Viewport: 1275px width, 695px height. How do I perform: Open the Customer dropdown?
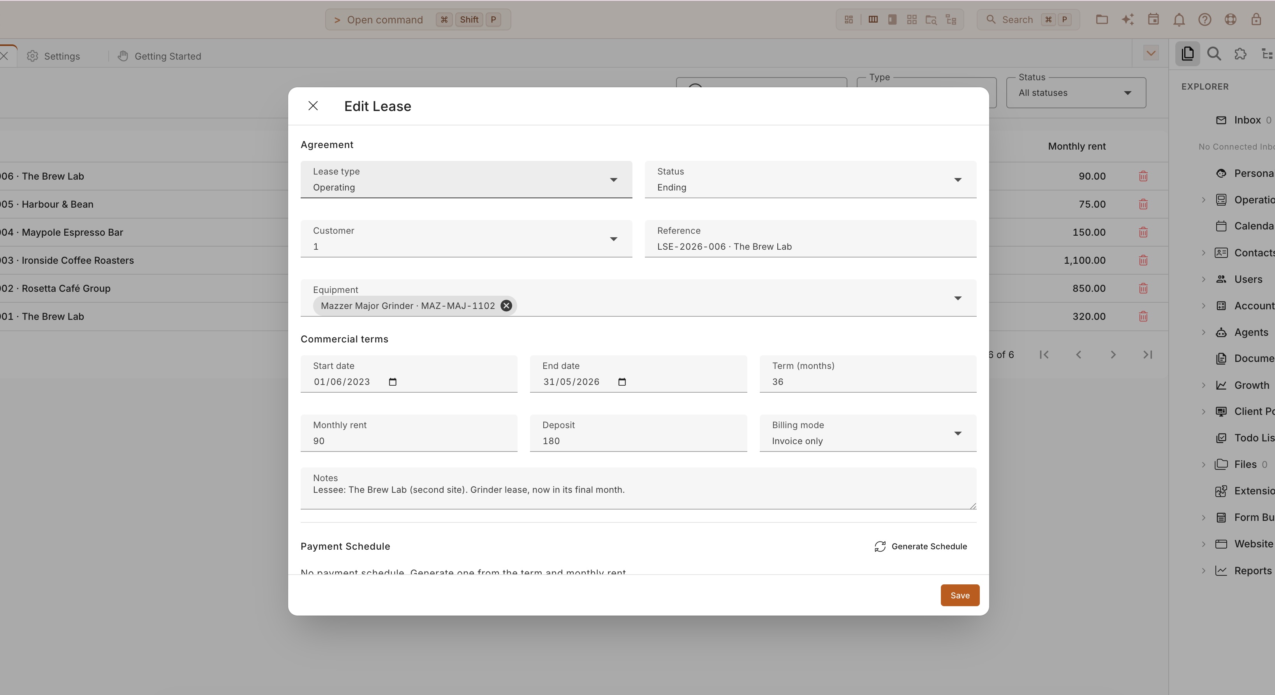466,238
